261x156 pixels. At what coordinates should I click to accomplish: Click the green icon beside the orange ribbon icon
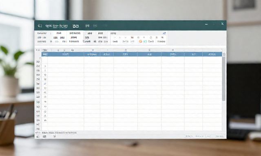pos(145,41)
